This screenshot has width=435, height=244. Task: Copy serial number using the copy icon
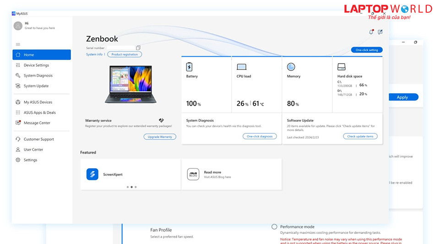coord(138,48)
